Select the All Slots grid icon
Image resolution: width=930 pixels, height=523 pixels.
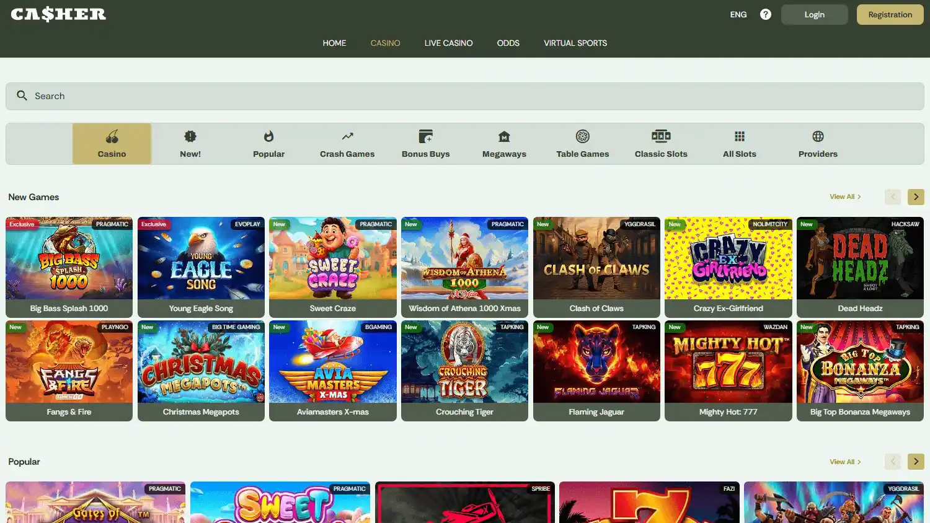740,136
